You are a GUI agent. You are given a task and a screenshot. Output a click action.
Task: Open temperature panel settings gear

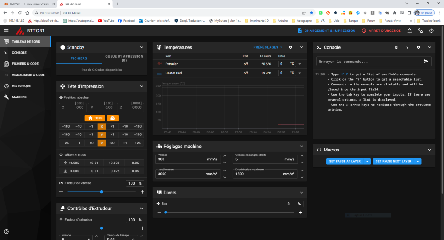290,47
